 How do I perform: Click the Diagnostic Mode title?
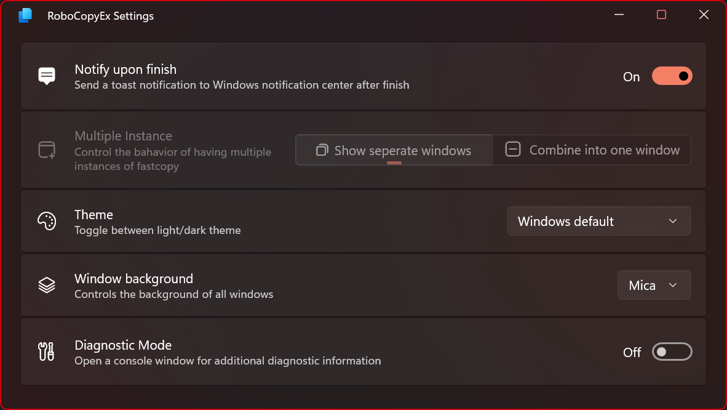click(x=123, y=345)
